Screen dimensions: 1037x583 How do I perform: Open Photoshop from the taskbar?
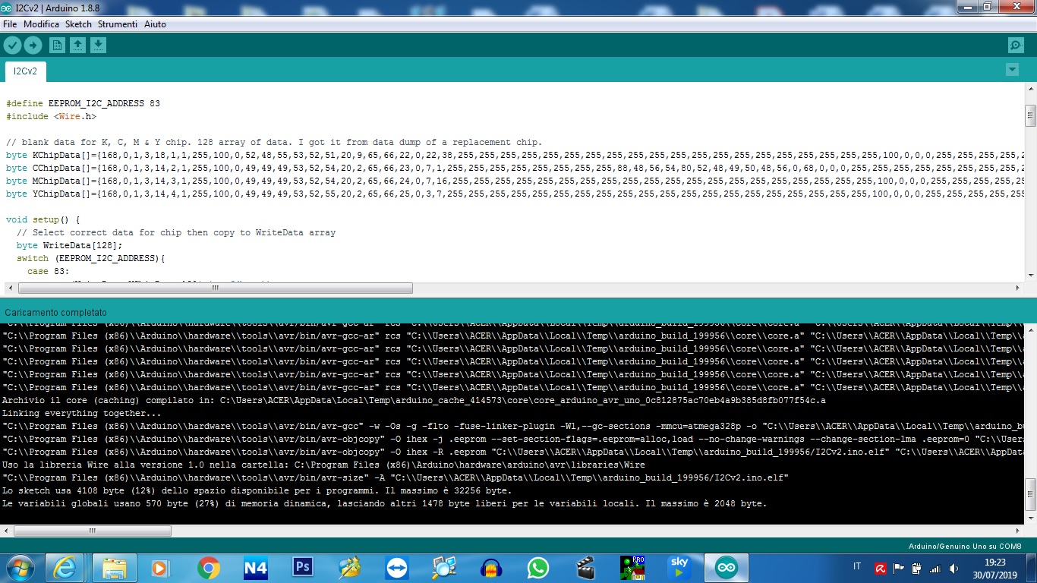pyautogui.click(x=303, y=568)
